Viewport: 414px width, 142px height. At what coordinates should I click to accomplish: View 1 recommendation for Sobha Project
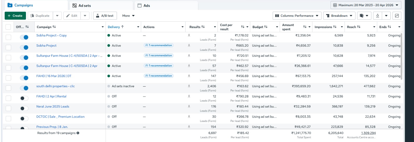tap(159, 45)
